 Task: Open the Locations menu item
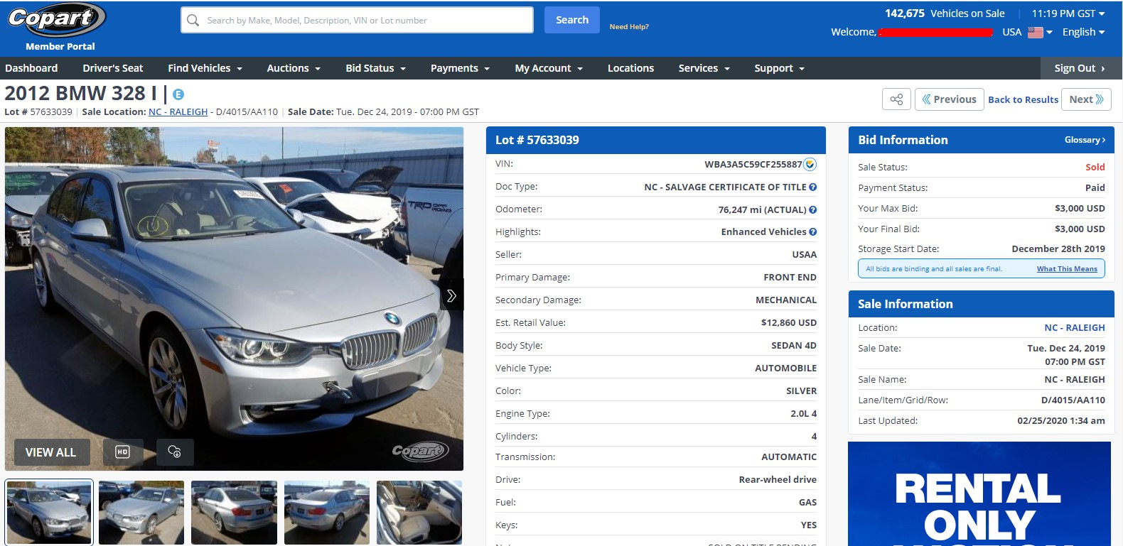[x=630, y=68]
